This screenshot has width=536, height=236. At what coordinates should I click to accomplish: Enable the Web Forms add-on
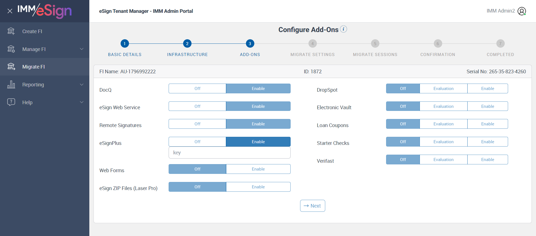258,169
